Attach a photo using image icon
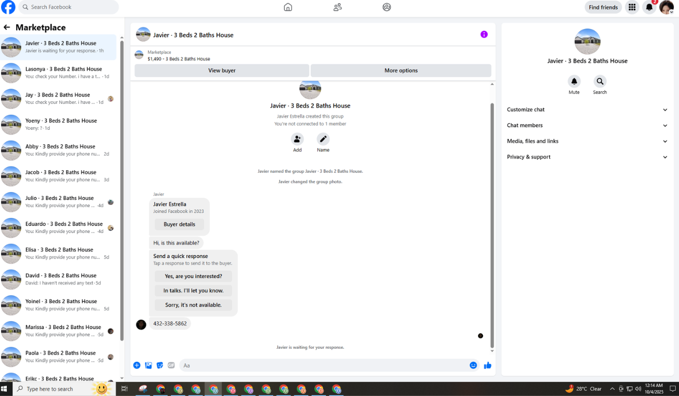Screen dimensions: 679x396 149,365
